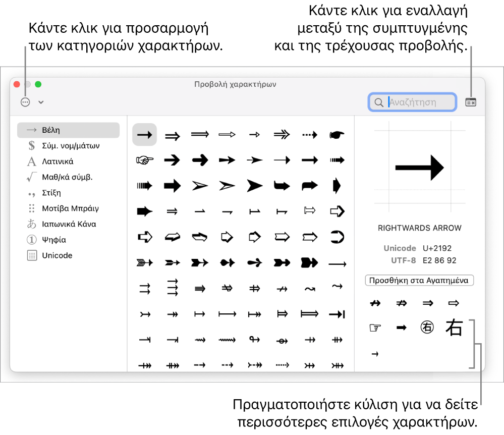The image size is (504, 435).
Task: Pick the circled plus rightwards arrow
Action: coord(282,341)
